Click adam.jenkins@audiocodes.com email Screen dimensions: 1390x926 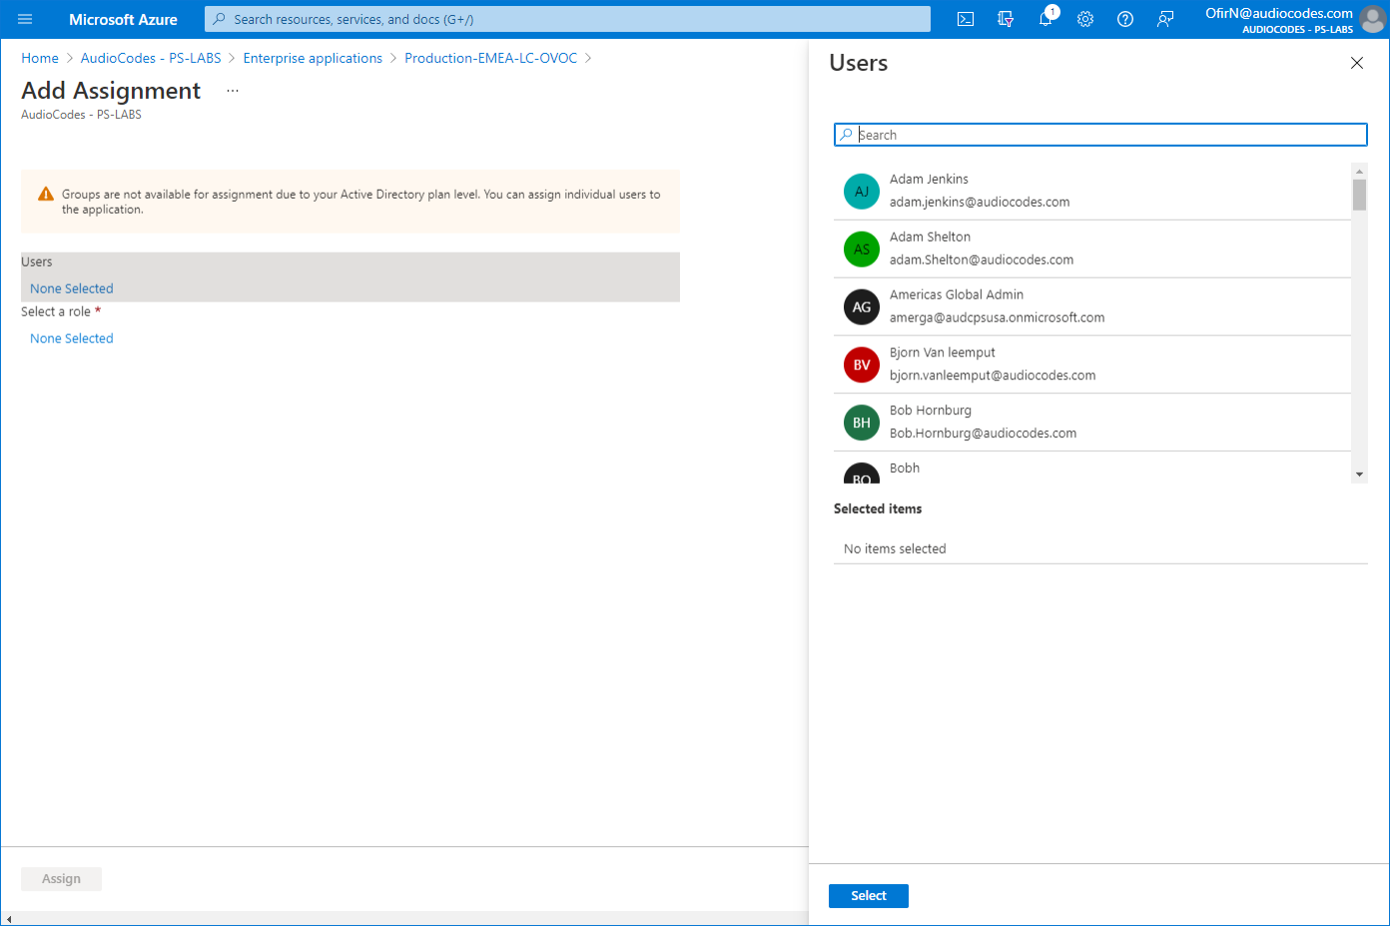(x=980, y=202)
